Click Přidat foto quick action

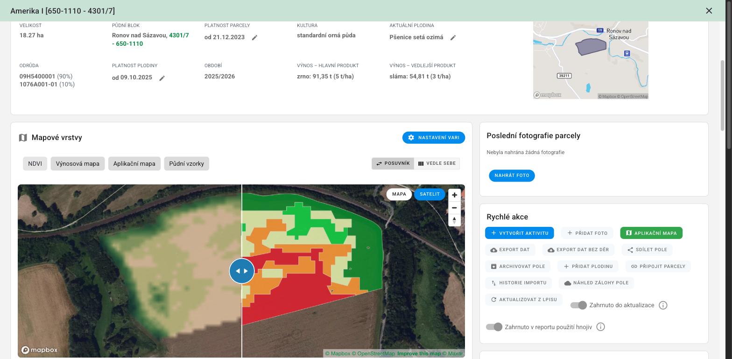tap(587, 233)
